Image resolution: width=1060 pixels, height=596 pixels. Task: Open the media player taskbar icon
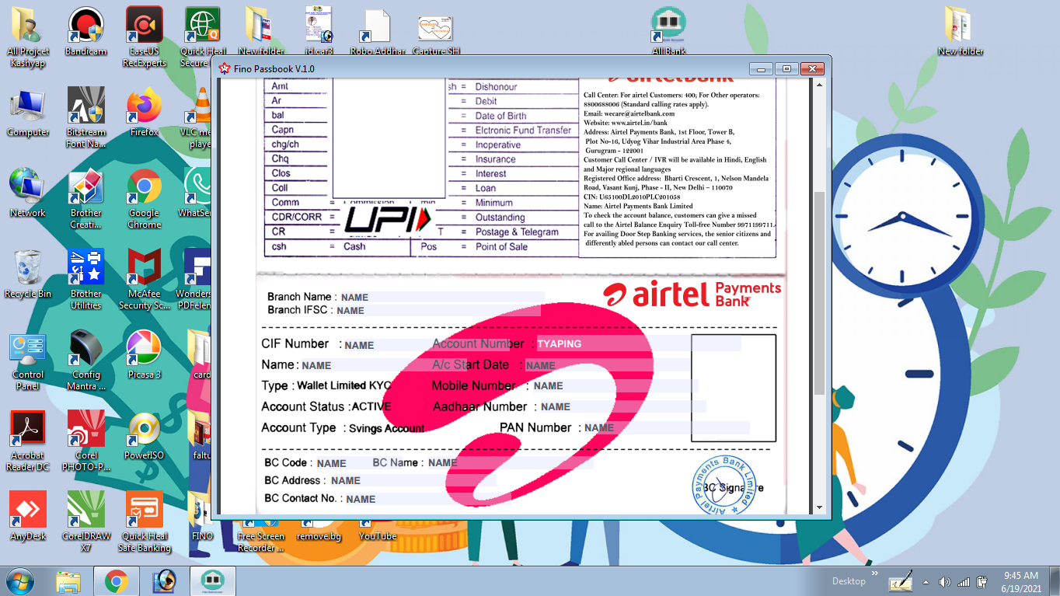tap(164, 581)
